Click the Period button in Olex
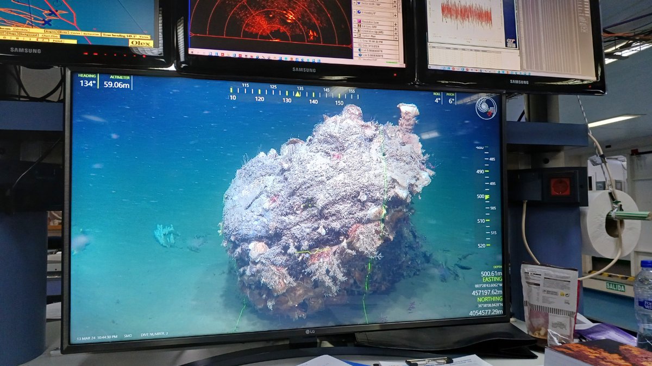This screenshot has height=366, width=652. click(x=57, y=41)
